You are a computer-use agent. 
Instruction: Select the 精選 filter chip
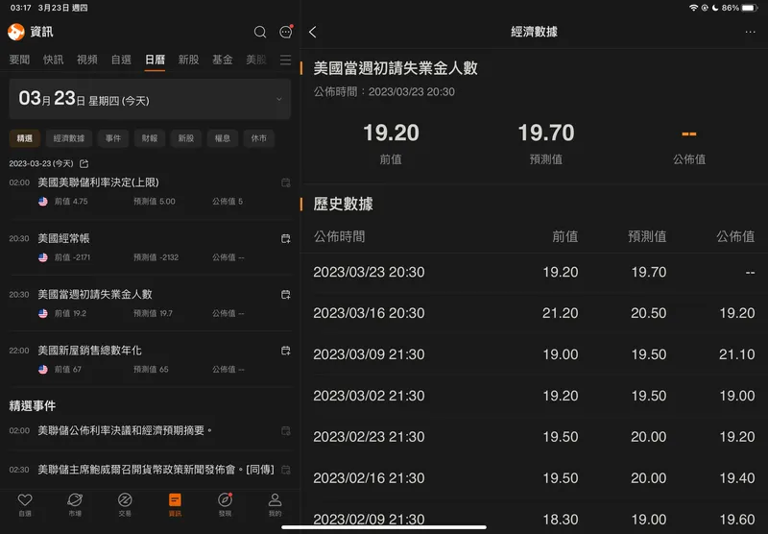tap(25, 138)
